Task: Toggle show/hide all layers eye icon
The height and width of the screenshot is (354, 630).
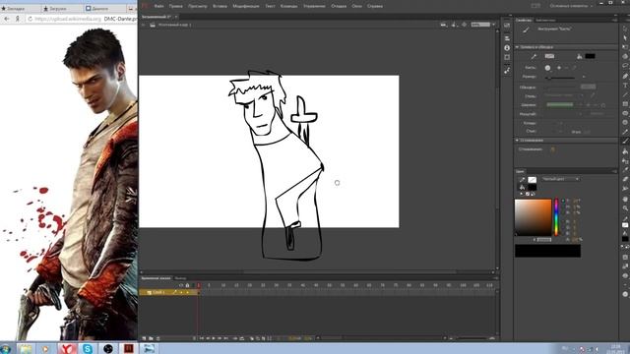Action: [181, 285]
